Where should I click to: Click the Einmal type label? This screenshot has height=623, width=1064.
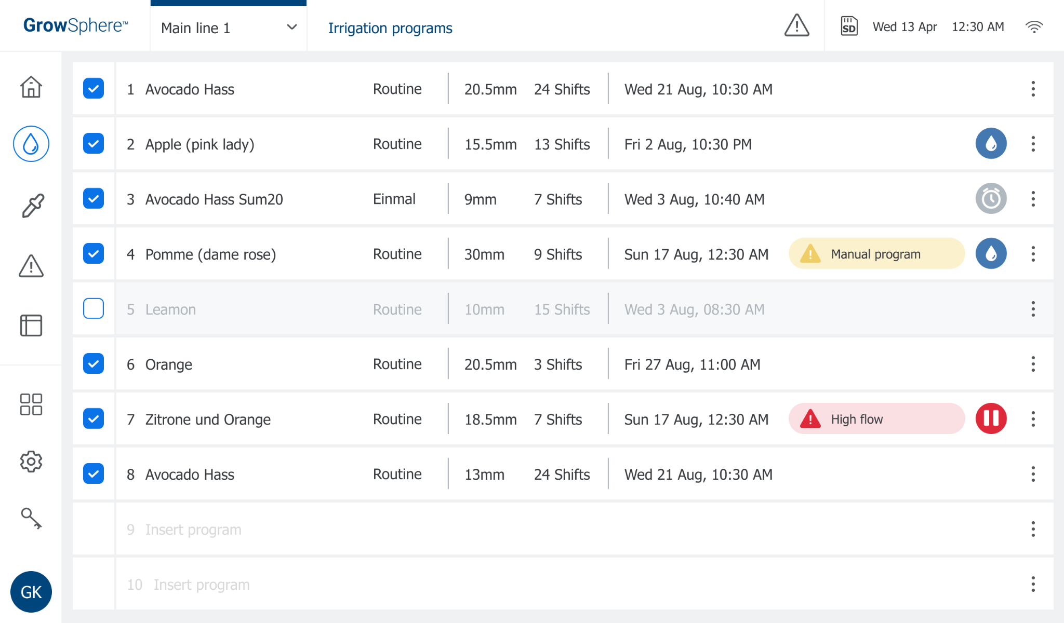(x=394, y=199)
